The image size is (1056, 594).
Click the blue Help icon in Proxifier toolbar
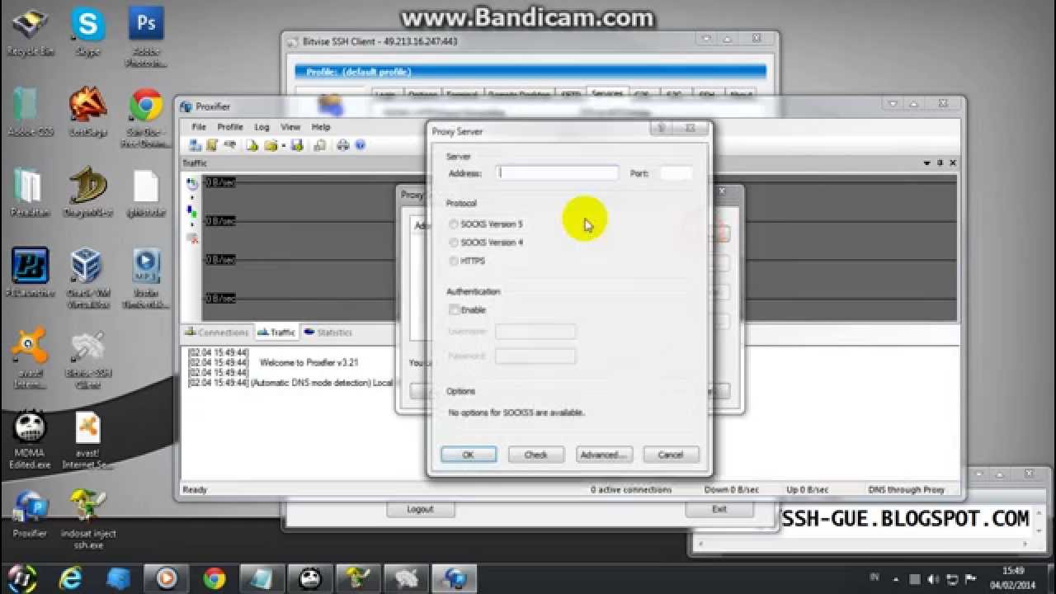point(360,145)
